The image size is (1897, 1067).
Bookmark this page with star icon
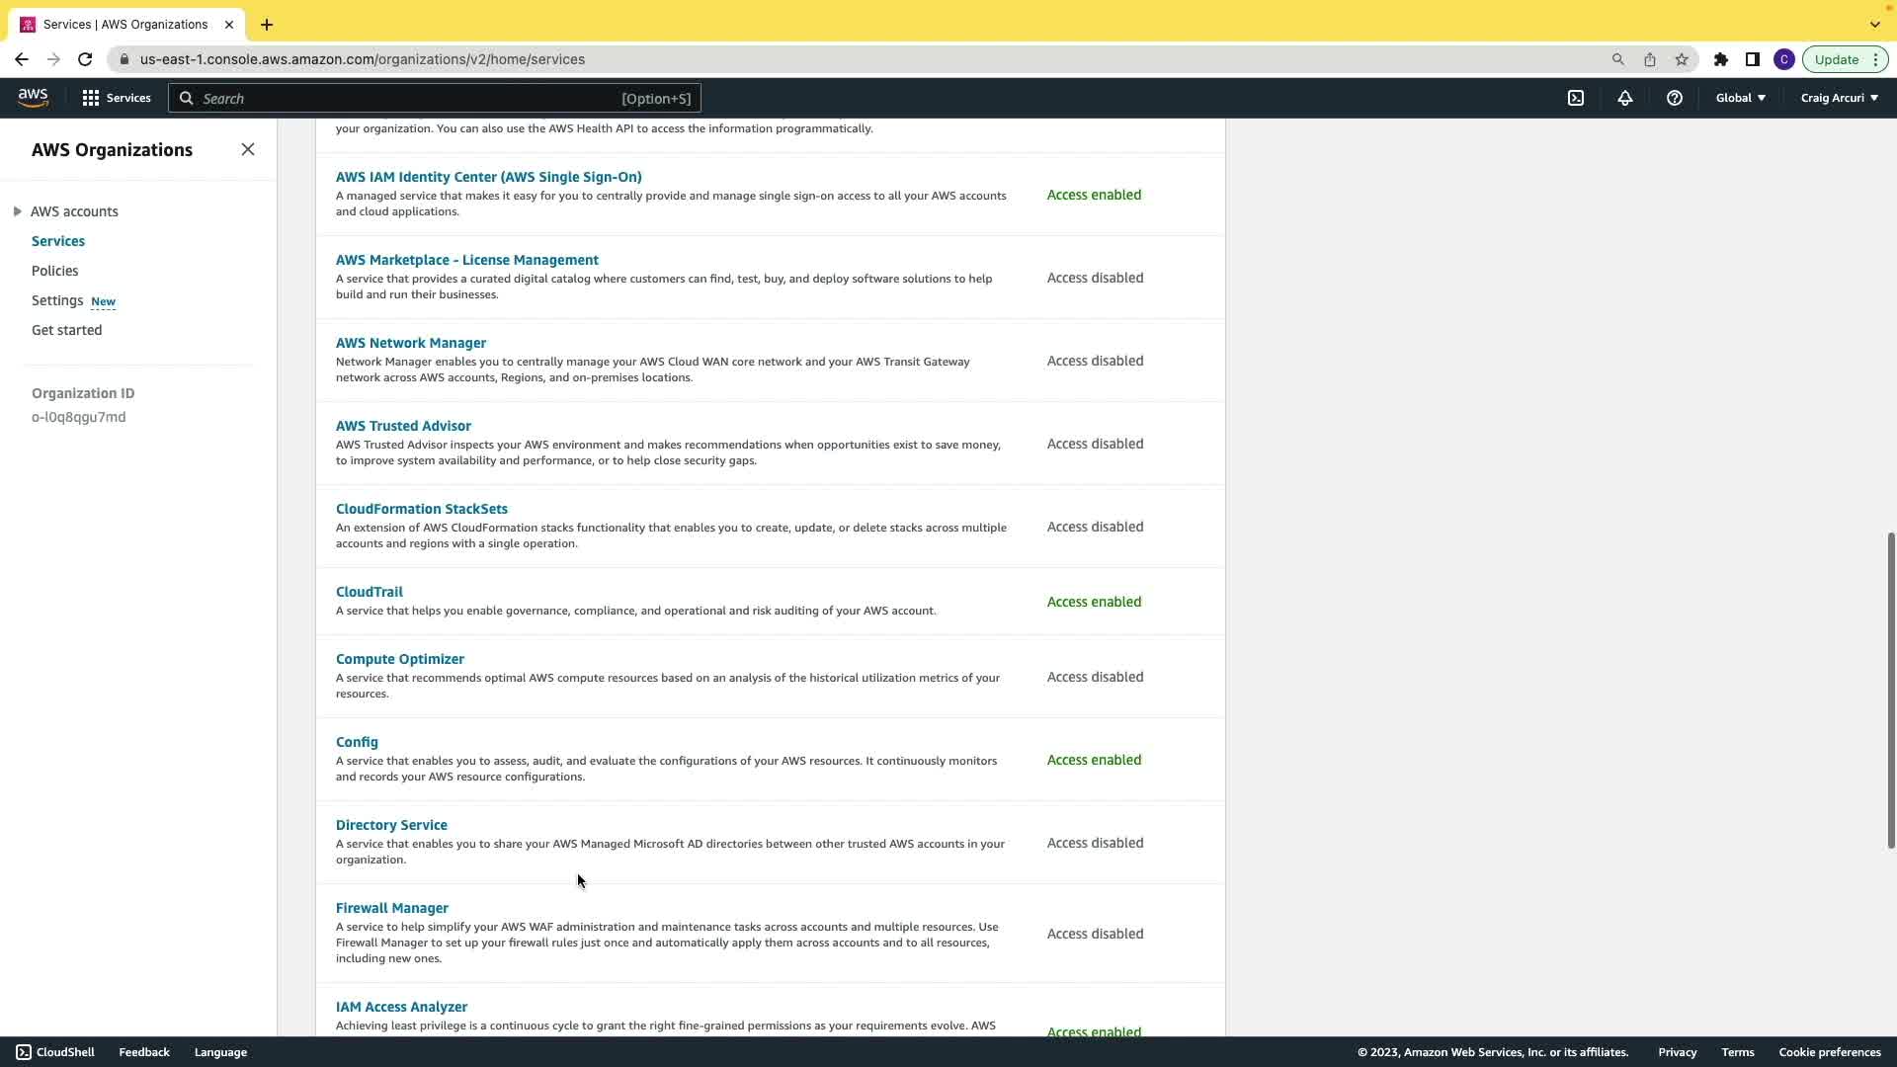[1682, 59]
